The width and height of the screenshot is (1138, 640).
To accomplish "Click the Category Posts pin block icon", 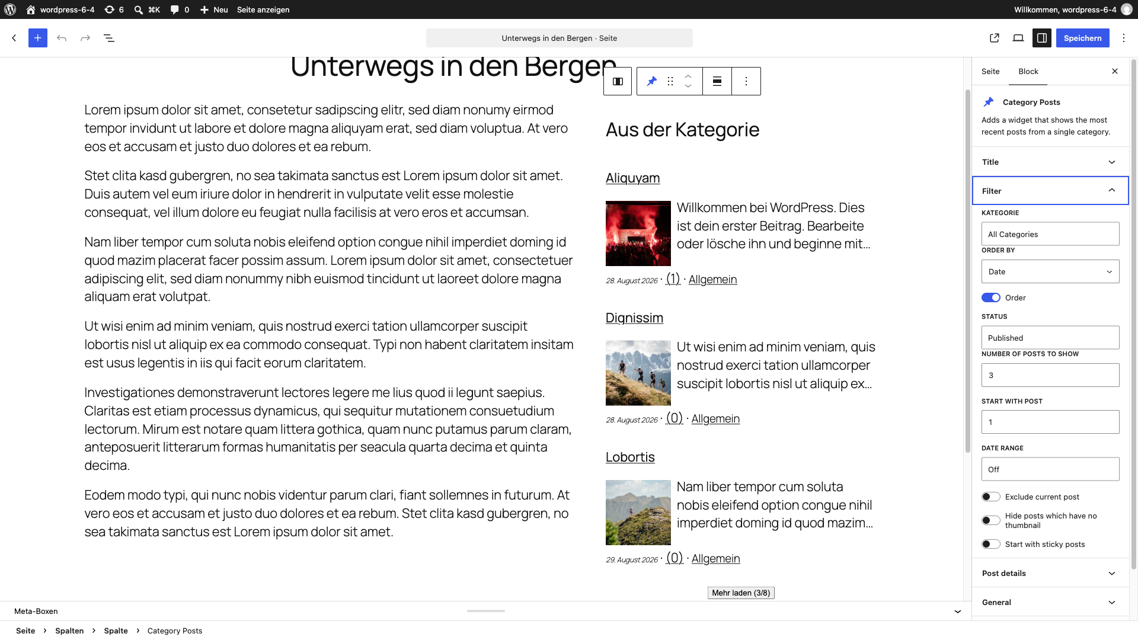I will [651, 81].
